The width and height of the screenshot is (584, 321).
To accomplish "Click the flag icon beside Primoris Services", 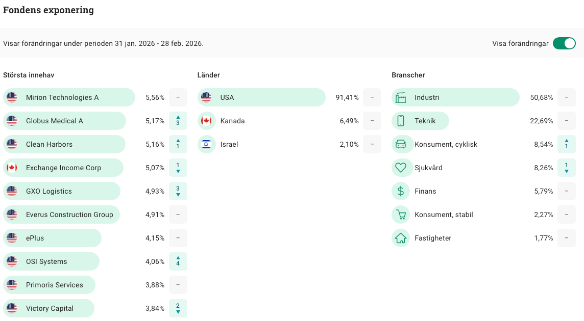I will 12,285.
